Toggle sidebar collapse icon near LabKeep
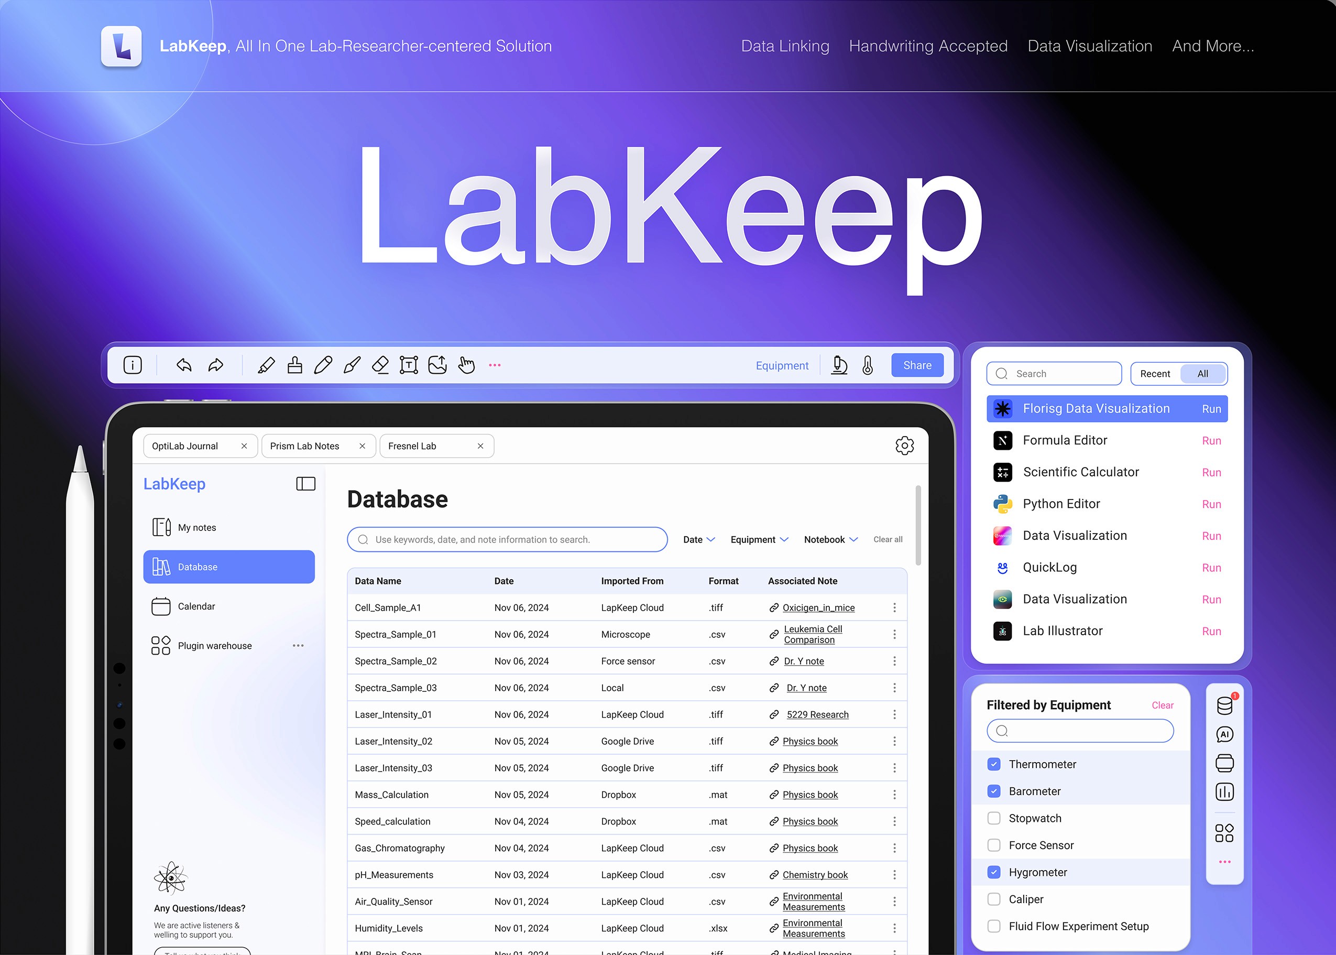 click(305, 483)
